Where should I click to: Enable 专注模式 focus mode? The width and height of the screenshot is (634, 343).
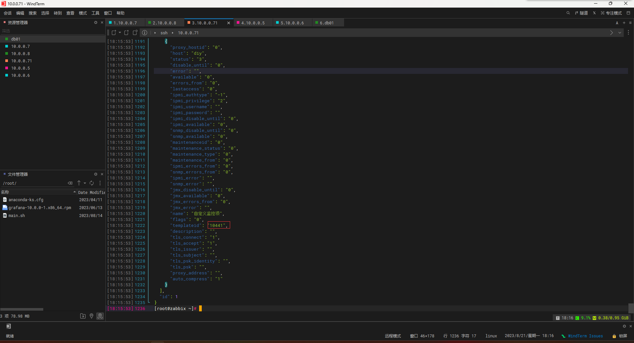click(x=611, y=13)
